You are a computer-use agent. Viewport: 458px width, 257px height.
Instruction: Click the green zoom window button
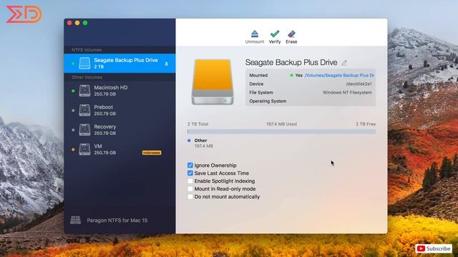point(85,23)
